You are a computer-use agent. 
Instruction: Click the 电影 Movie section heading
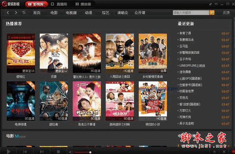16,136
